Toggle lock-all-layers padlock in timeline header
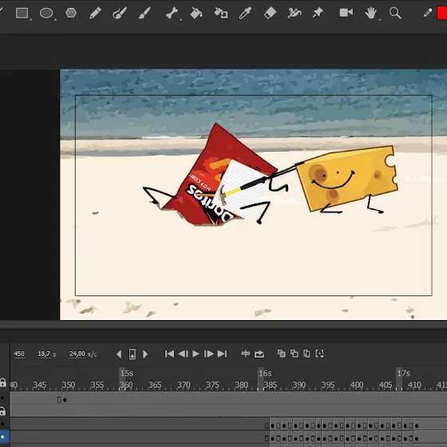447x447 pixels. 3,382
